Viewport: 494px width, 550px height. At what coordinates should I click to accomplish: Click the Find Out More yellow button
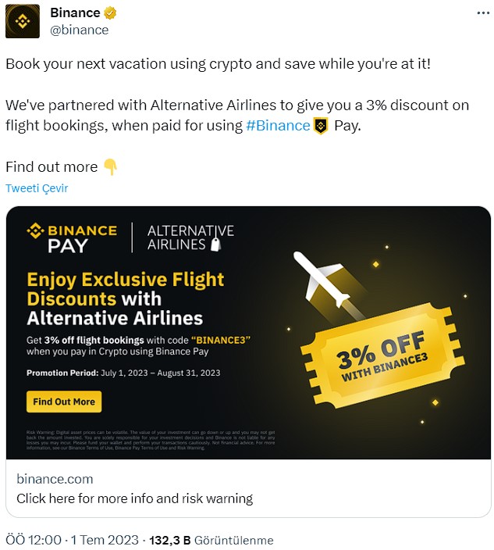(64, 402)
